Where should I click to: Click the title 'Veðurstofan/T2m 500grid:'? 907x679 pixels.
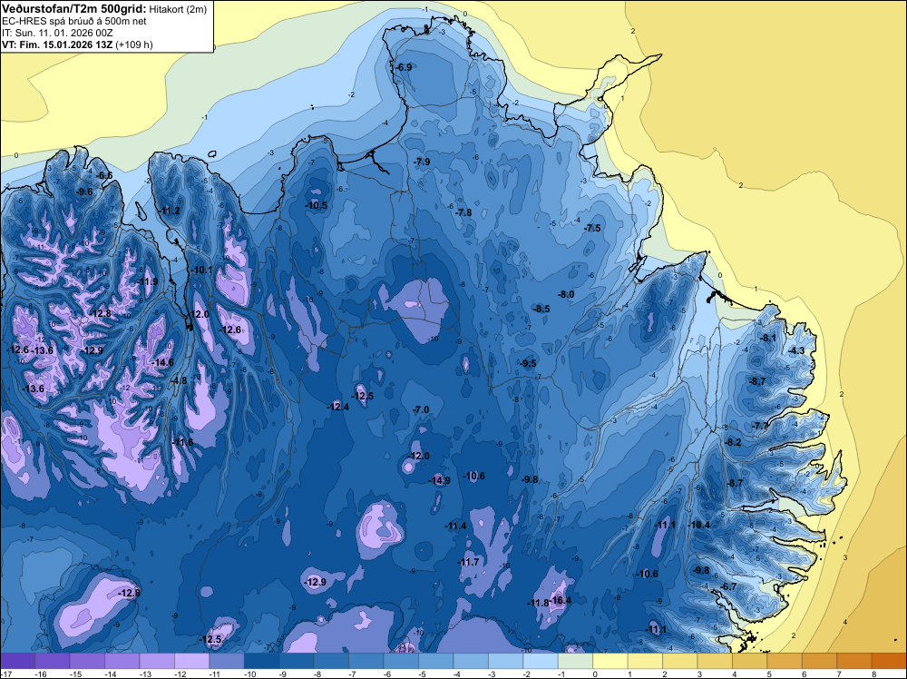click(x=74, y=8)
